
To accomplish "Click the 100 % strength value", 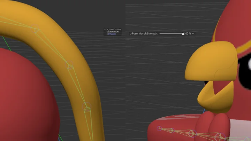I will point(188,33).
